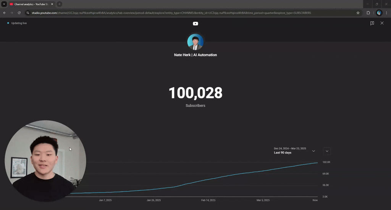Screen dimensions: 391x210
Task: Click the 3.0K y-axis value
Action: pos(325,197)
